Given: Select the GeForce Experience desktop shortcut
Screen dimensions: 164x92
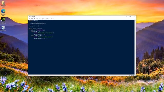Looking at the screenshot, I should pyautogui.click(x=3, y=21).
